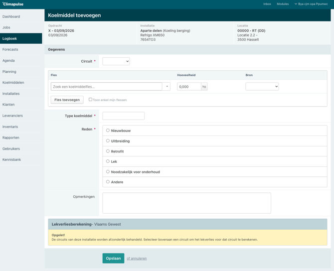Click Opslaan to save

point(113,258)
